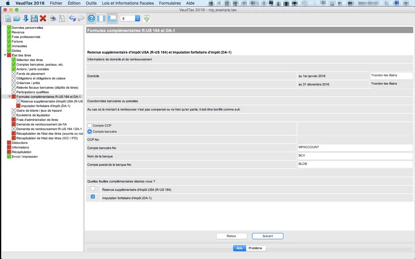Image resolution: width=415 pixels, height=259 pixels.
Task: Click the Vaud canton shield icon
Action: pos(147,18)
